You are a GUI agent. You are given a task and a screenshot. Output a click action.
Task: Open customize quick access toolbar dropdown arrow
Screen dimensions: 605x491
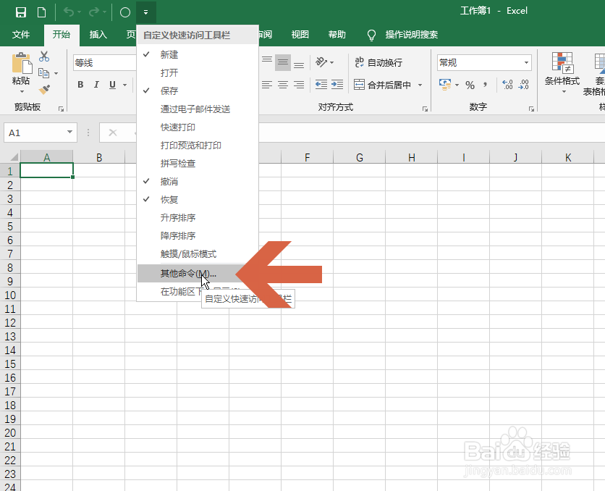tap(146, 12)
